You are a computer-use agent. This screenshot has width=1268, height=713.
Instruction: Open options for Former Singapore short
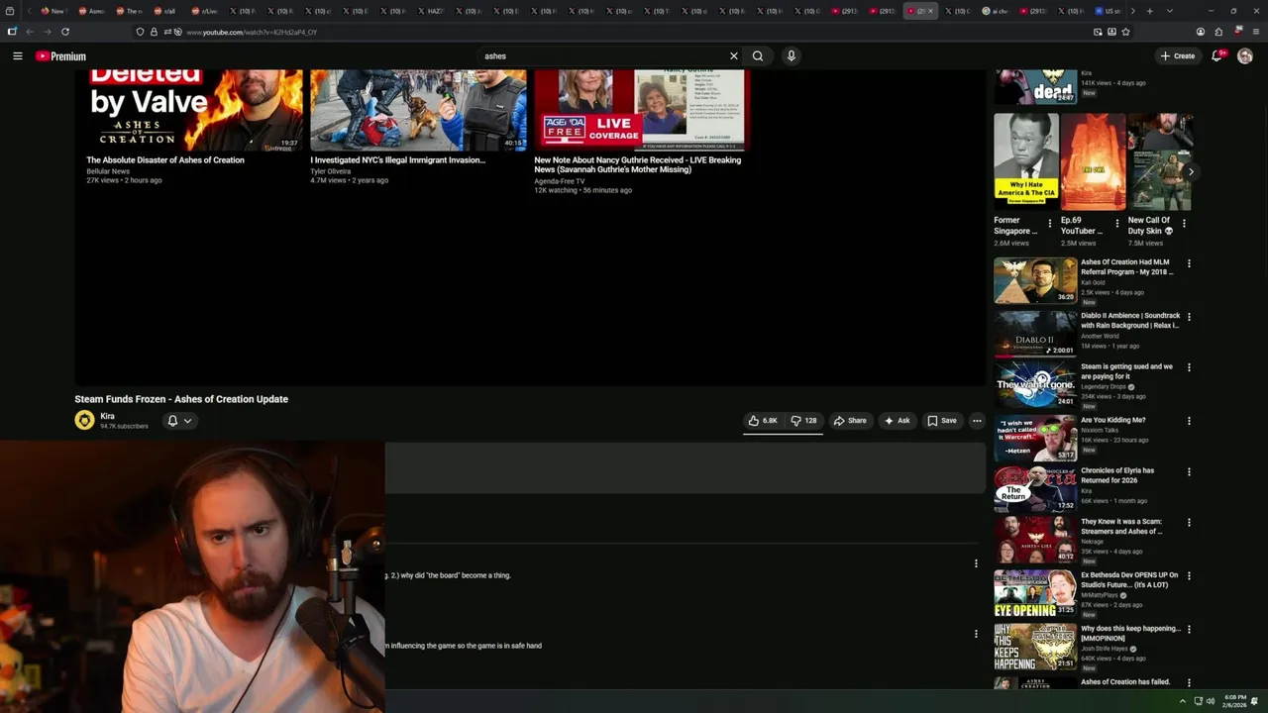tap(1050, 223)
